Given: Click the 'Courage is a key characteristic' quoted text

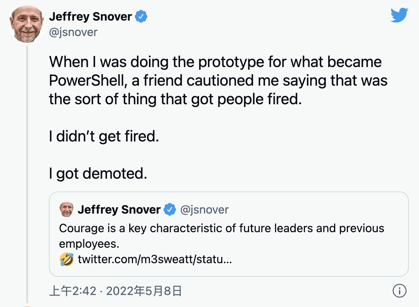Looking at the screenshot, I should [x=222, y=228].
